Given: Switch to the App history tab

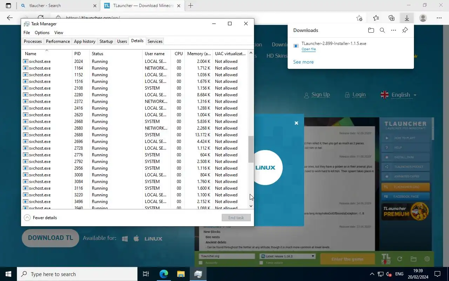Looking at the screenshot, I should point(85,41).
